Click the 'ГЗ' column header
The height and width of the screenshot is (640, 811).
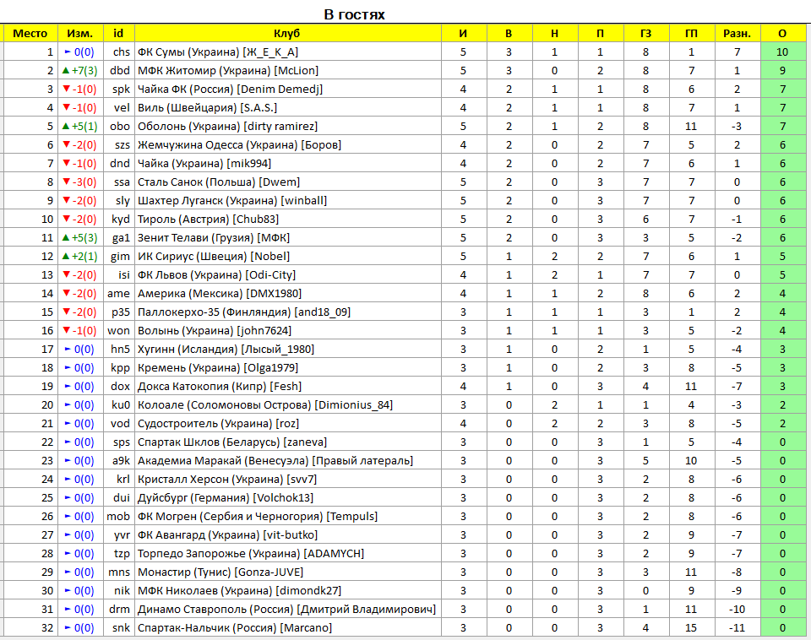(x=646, y=34)
